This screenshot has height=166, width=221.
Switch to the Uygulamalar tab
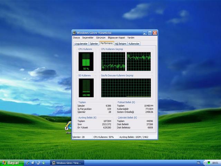[81, 44]
